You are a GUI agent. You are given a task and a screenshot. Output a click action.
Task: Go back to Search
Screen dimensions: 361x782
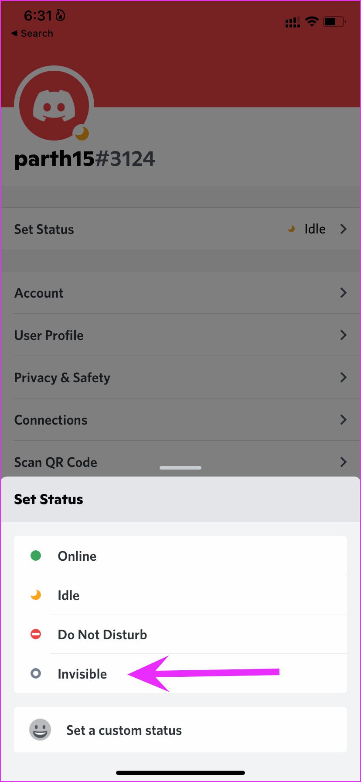32,34
